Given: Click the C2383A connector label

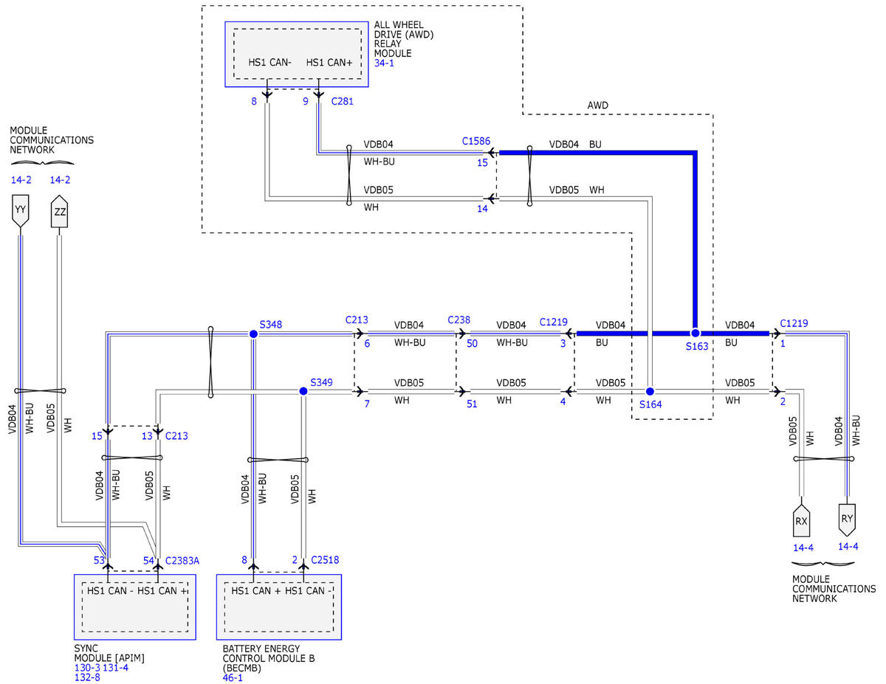Looking at the screenshot, I should (x=182, y=561).
